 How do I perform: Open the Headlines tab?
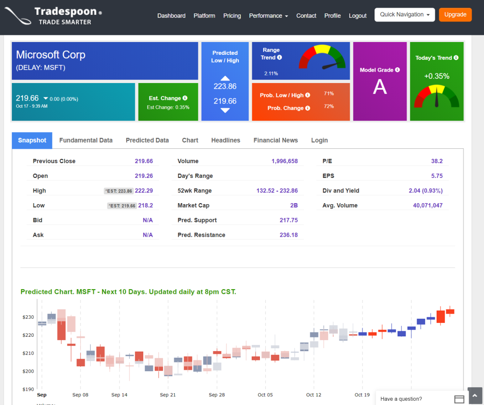tap(226, 141)
